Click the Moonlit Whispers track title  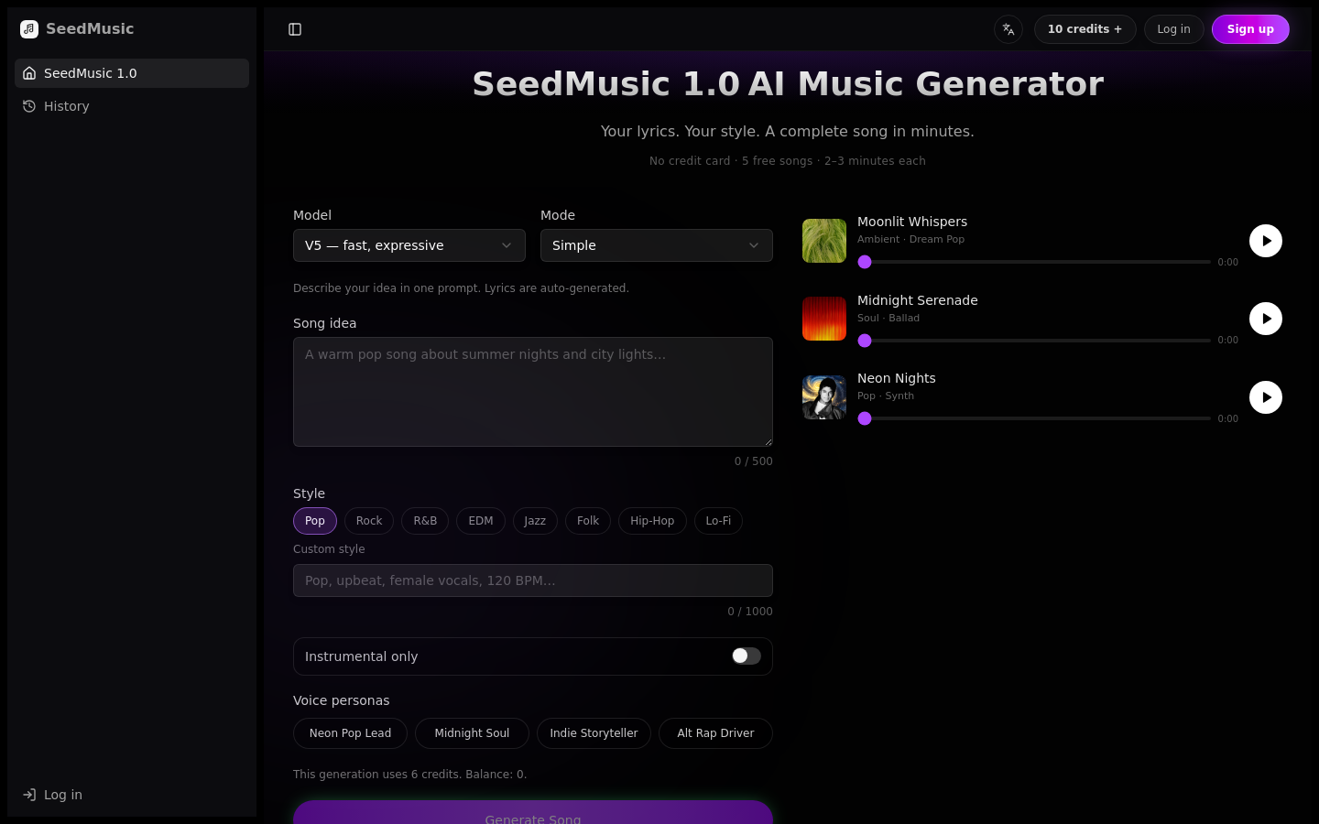[912, 222]
